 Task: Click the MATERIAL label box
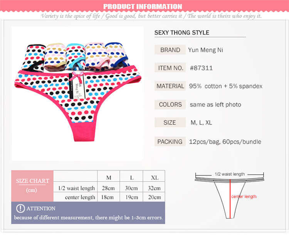pos(170,86)
